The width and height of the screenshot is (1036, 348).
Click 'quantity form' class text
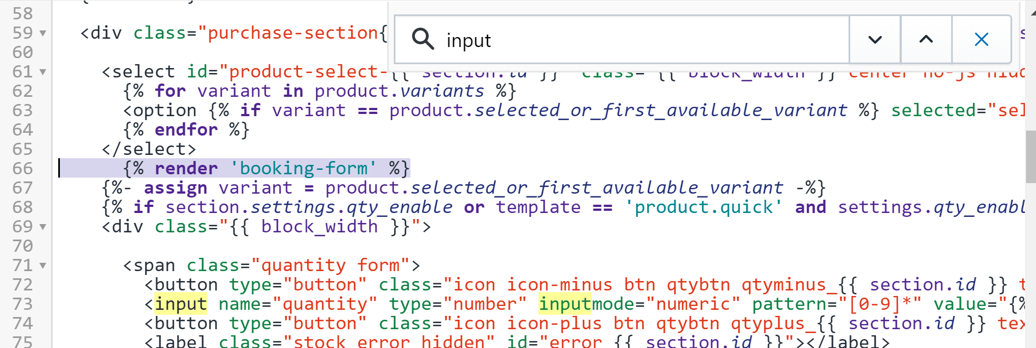[x=330, y=265]
